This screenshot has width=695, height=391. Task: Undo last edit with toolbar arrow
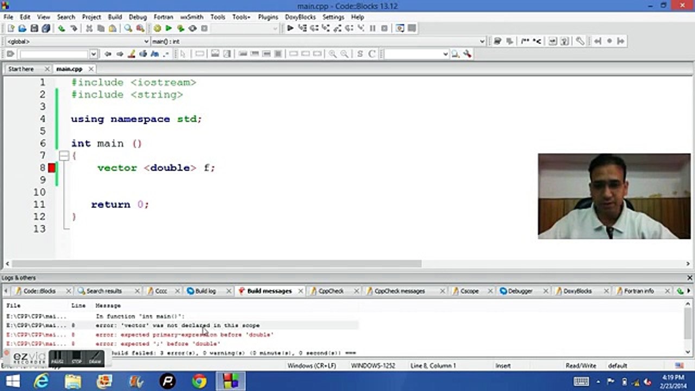click(x=61, y=28)
